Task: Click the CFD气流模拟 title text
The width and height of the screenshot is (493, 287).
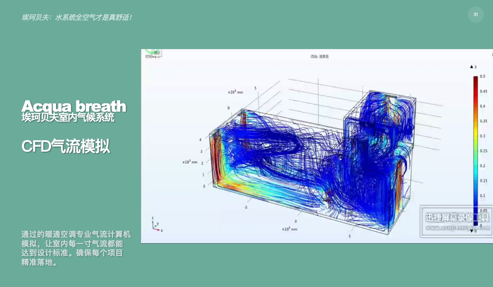Action: tap(65, 146)
